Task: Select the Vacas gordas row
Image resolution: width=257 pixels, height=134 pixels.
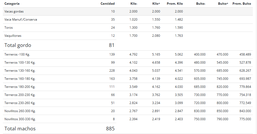Action: (x=128, y=11)
